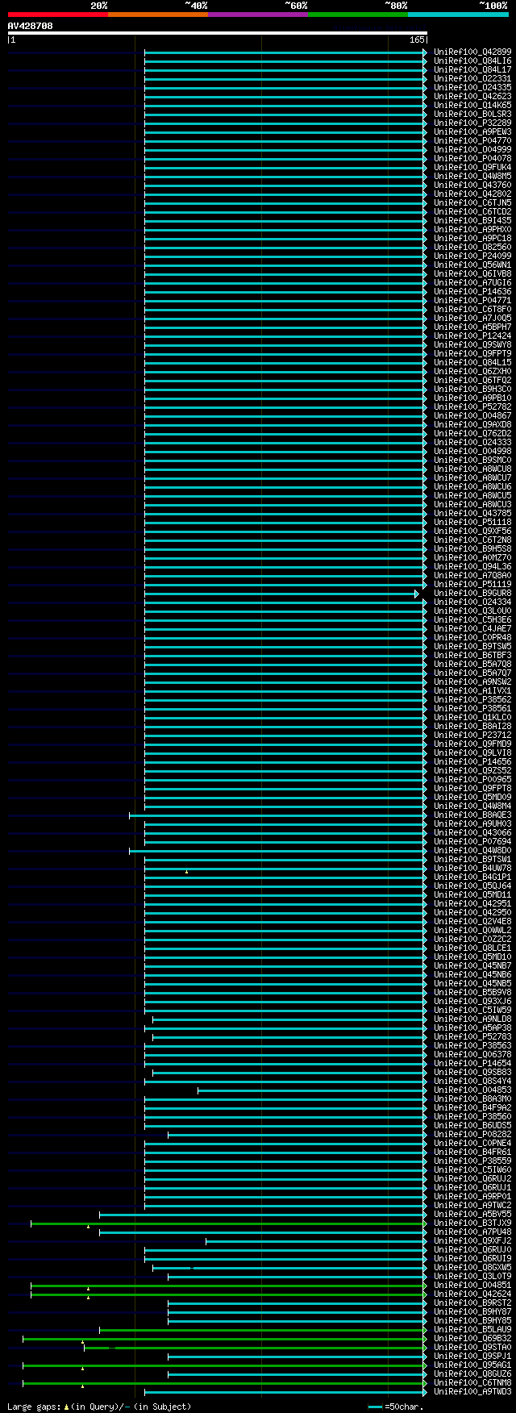
Task: Click the white query sequence bar
Action: click(x=217, y=33)
